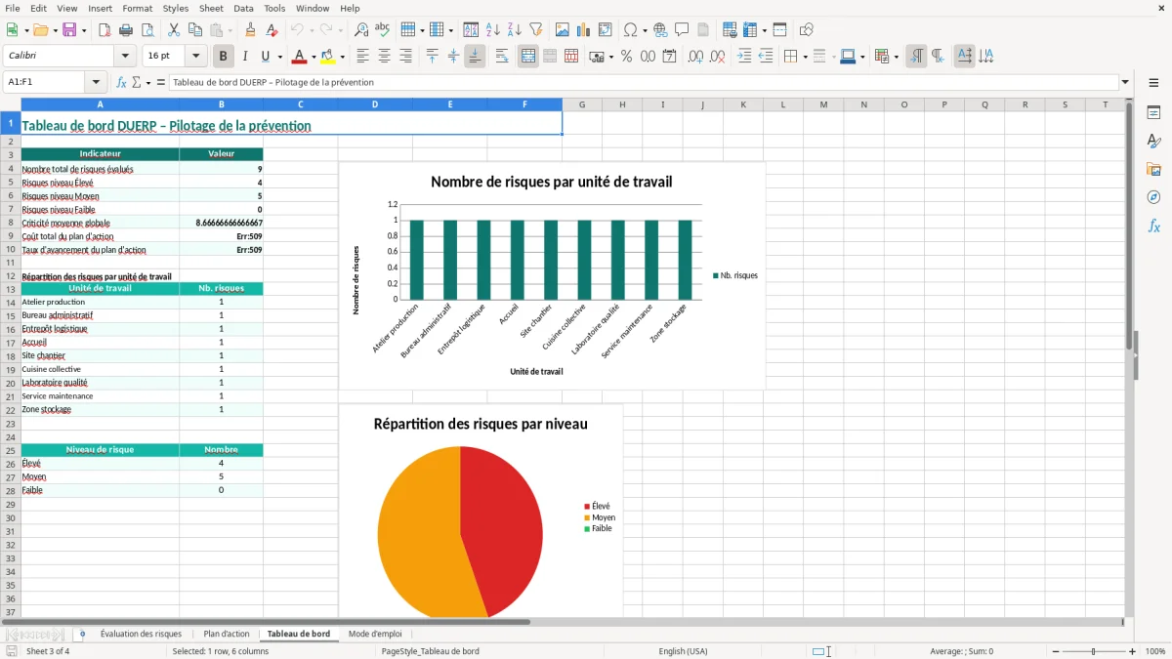Screen dimensions: 1172x659
Task: Toggle Merge and Center Cells
Action: 528,57
